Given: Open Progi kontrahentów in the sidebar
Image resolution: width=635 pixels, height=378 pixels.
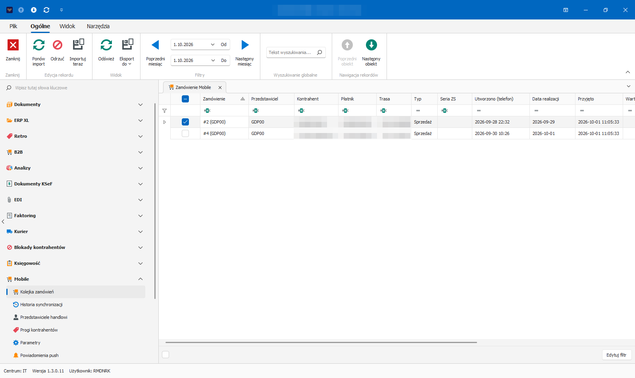Looking at the screenshot, I should [39, 330].
